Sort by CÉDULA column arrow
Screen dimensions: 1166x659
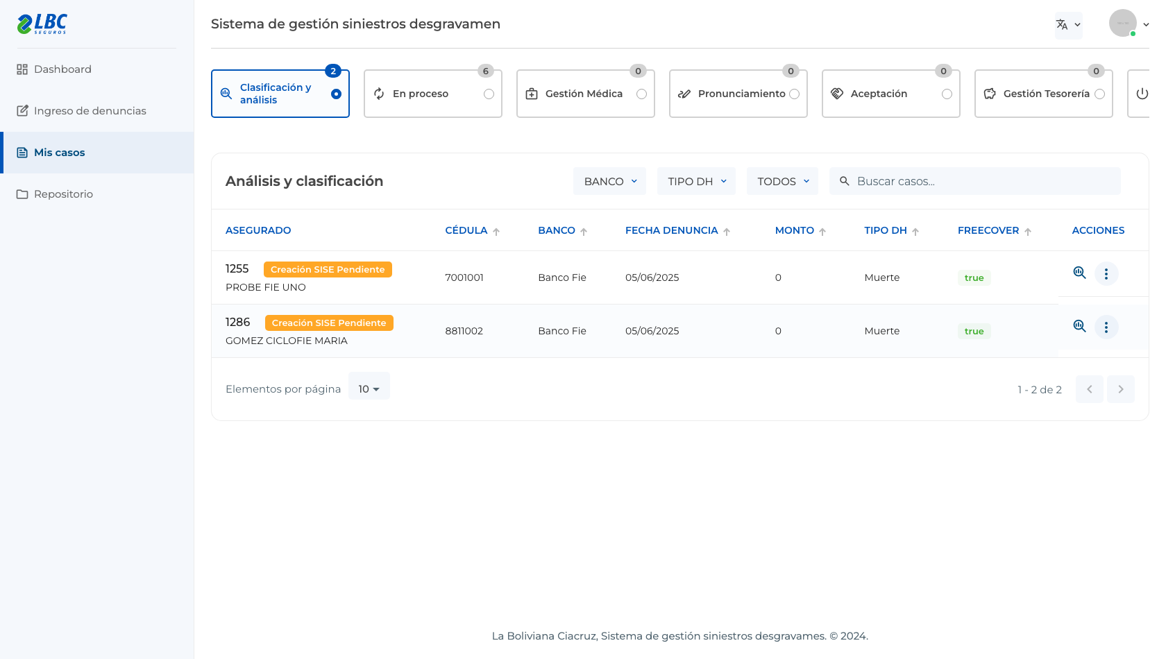(x=496, y=232)
